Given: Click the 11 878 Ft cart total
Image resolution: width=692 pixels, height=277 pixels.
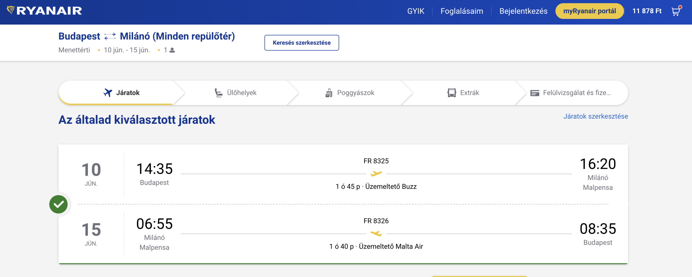Looking at the screenshot, I should [x=647, y=11].
